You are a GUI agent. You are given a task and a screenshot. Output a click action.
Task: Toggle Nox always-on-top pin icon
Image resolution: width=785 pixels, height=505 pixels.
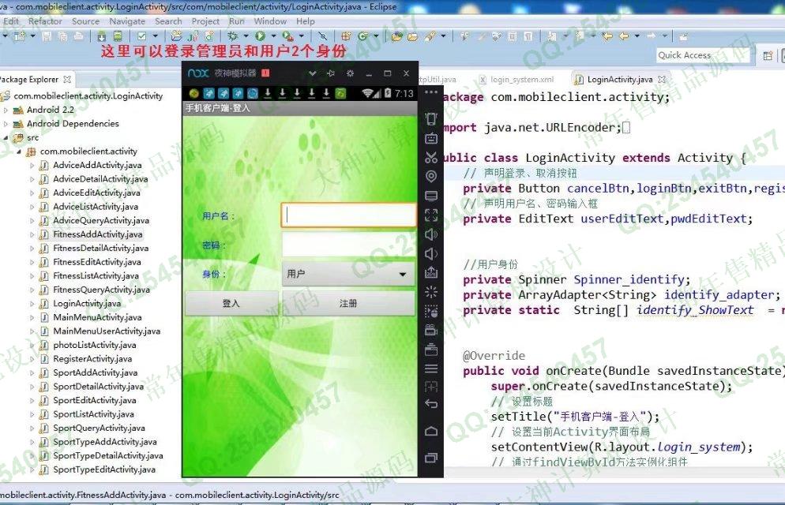click(331, 73)
